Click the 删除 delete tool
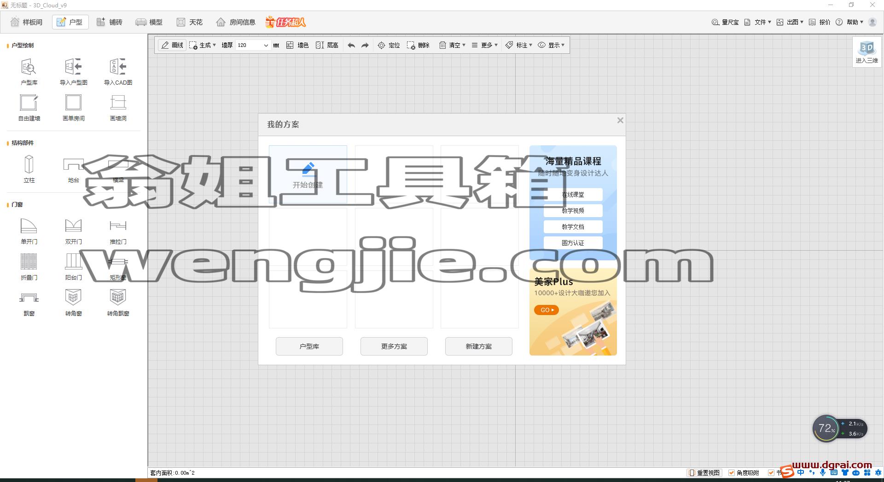 tap(418, 45)
